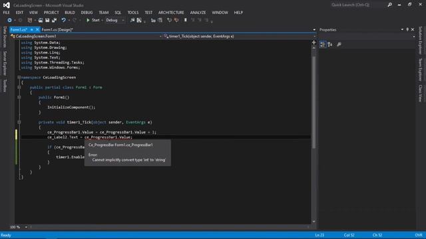Click the increase indent toolbar icon
The height and width of the screenshot is (239, 426).
click(160, 21)
